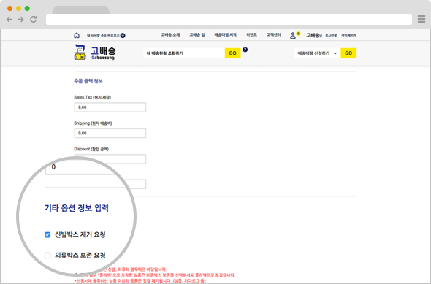Image resolution: width=431 pixels, height=284 pixels.
Task: Reload the page with refresh icon
Action: pyautogui.click(x=34, y=19)
